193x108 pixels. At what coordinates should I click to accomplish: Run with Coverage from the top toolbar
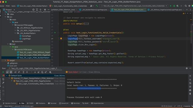point(178,6)
